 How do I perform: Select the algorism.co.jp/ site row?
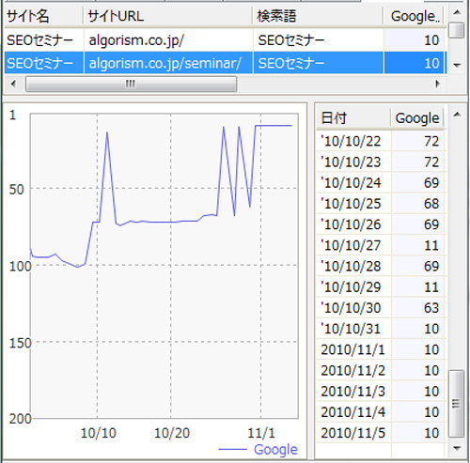tap(225, 40)
